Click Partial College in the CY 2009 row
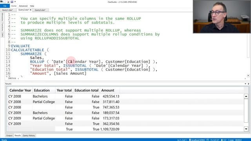251x141 pixels. click(x=44, y=118)
